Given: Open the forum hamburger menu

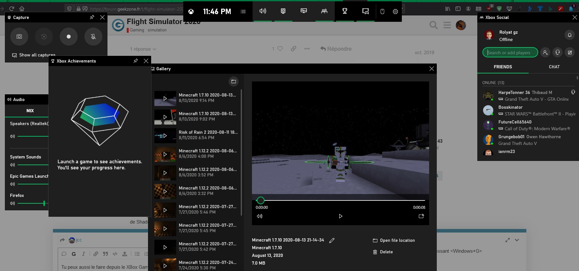Looking at the screenshot, I should click(447, 25).
